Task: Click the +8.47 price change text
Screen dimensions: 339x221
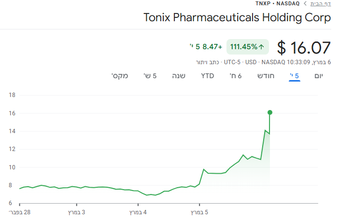Action: point(212,47)
